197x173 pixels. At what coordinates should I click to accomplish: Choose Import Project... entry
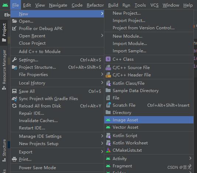[x=149, y=21]
